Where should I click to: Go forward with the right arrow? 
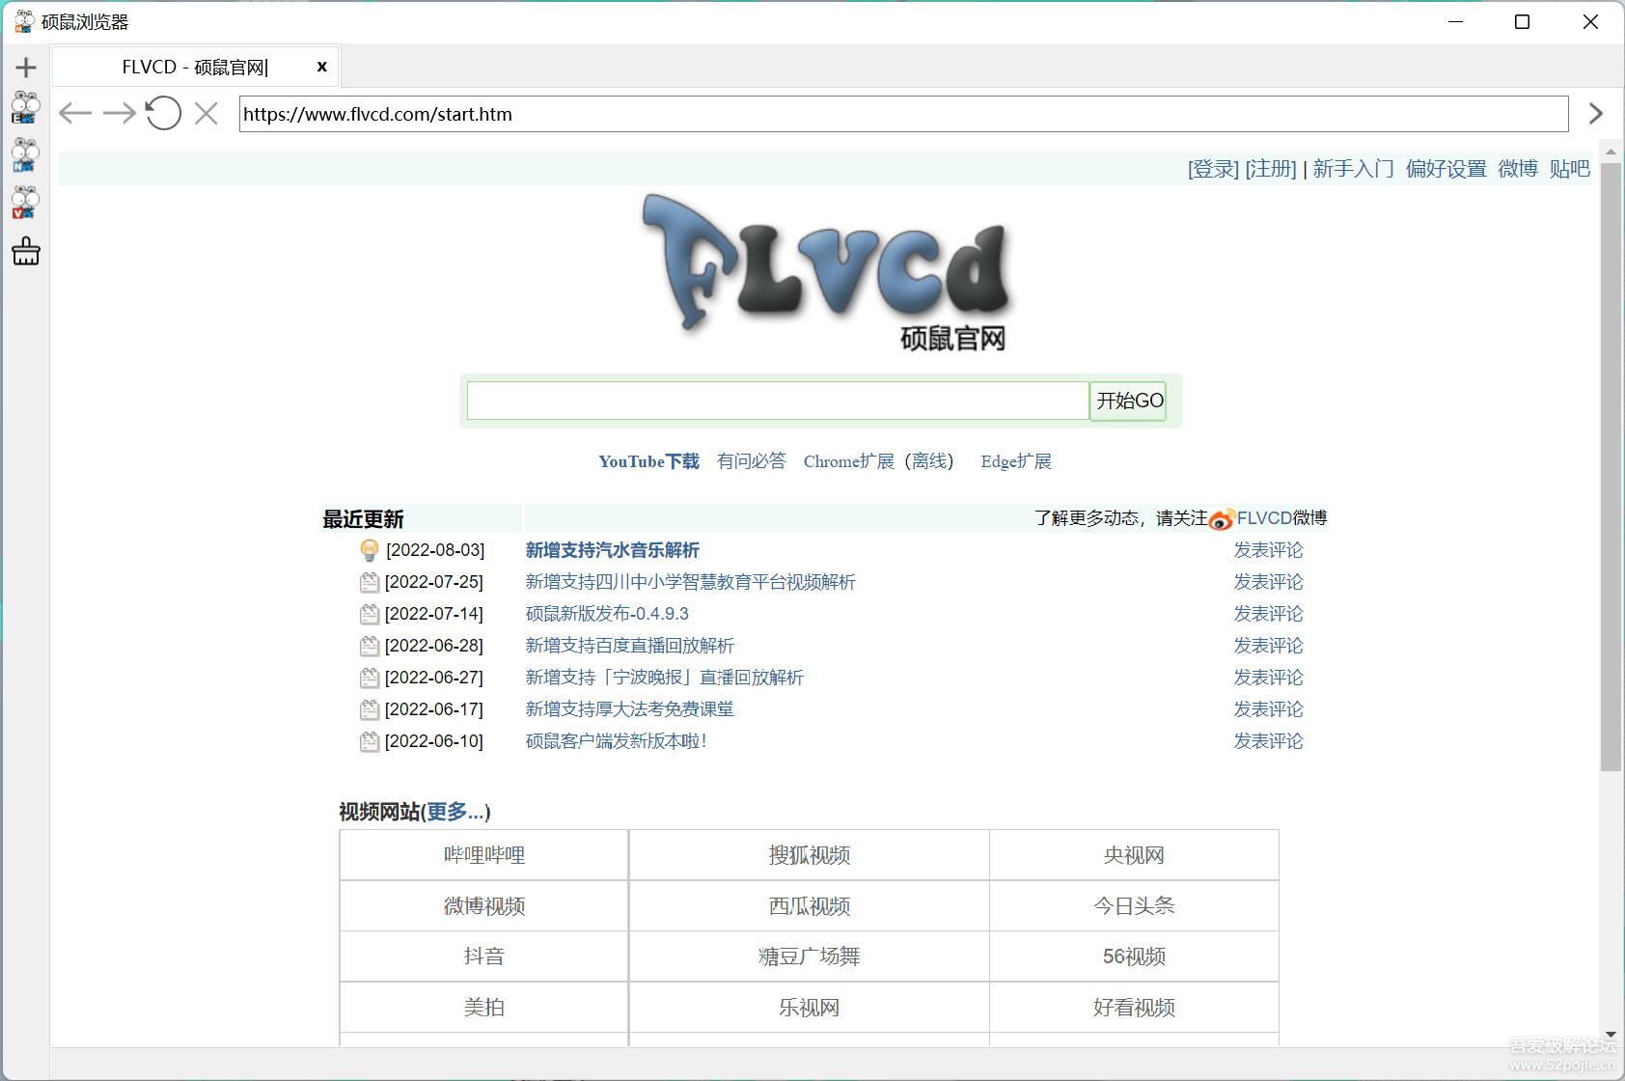[120, 114]
